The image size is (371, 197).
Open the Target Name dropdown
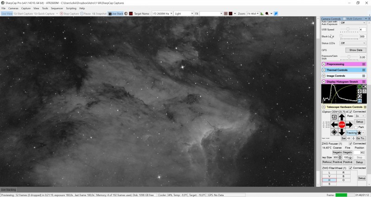pyautogui.click(x=171, y=14)
